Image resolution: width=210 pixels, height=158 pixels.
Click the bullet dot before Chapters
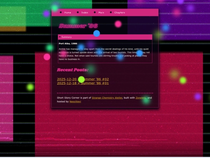coord(111,12)
